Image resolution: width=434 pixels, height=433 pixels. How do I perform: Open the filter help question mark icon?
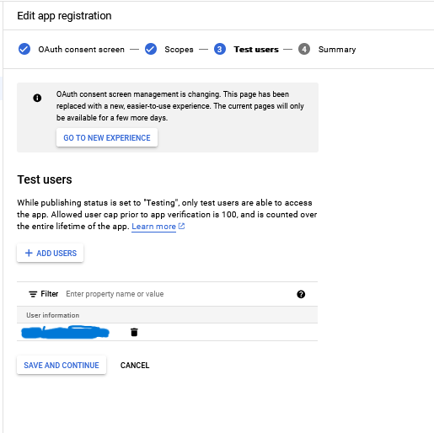[301, 294]
